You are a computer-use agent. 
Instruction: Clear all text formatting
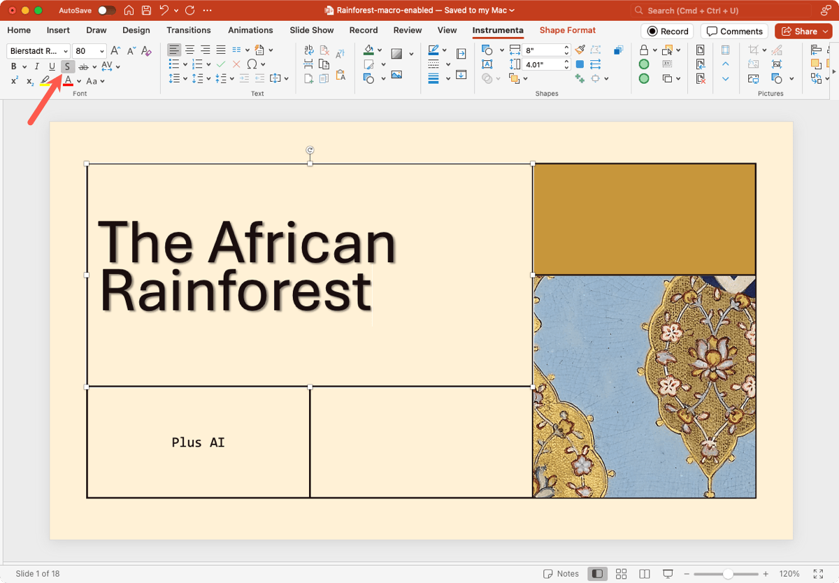(146, 51)
